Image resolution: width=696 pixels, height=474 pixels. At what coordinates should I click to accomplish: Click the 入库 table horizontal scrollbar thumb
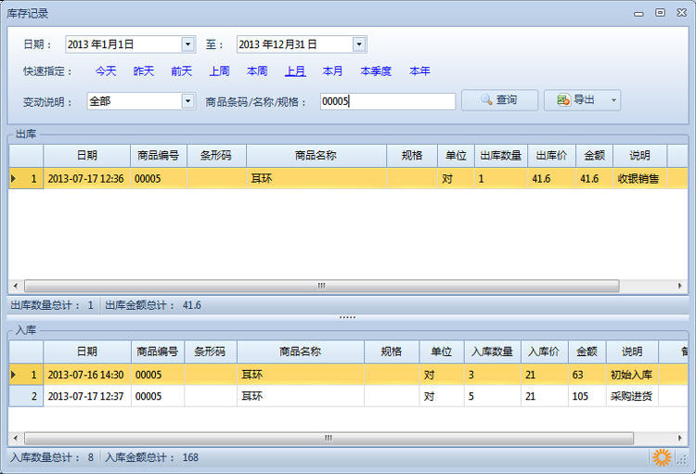329,439
